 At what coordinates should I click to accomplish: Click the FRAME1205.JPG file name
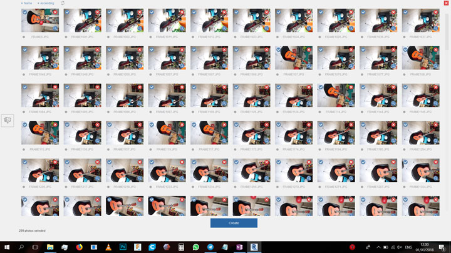pyautogui.click(x=40, y=187)
